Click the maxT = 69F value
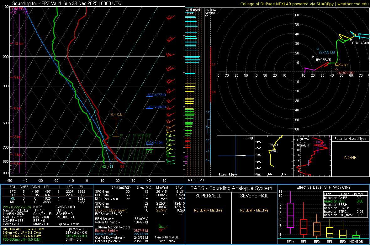Screen dimensions: 370x245 point(41,217)
